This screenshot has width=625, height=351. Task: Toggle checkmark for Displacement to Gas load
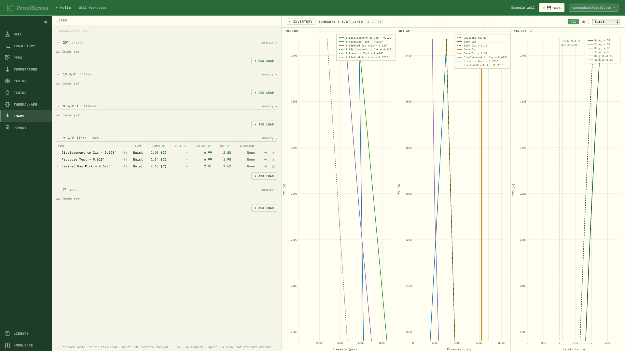click(x=58, y=153)
